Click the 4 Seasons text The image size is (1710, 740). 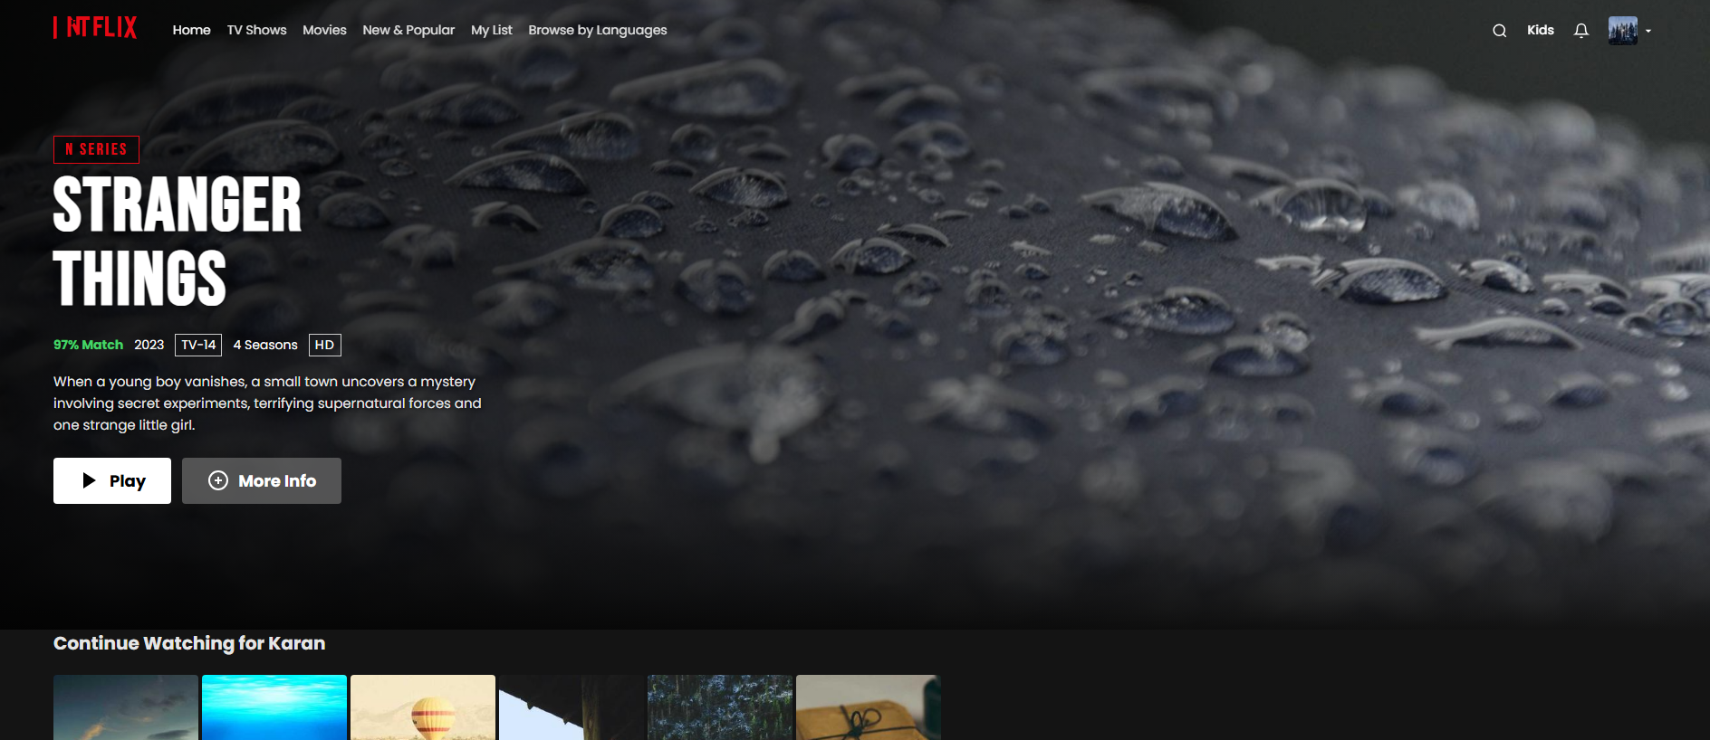click(265, 345)
